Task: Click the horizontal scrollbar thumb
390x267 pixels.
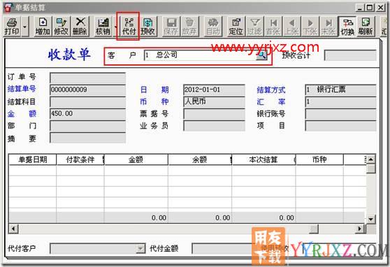Action: click(314, 229)
